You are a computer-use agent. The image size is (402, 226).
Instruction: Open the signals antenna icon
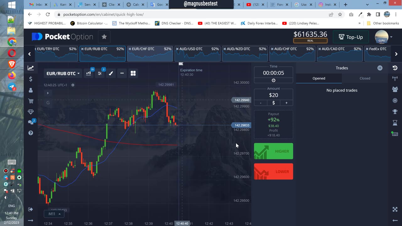tap(395, 78)
